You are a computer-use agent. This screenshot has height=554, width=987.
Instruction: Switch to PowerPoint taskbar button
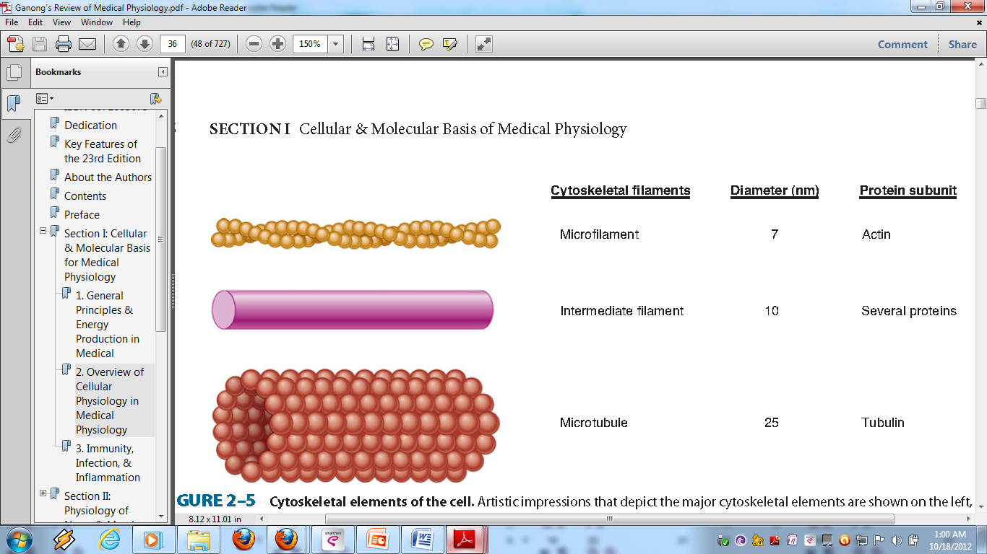377,539
